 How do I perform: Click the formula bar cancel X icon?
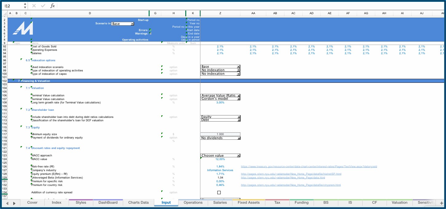(34, 6)
